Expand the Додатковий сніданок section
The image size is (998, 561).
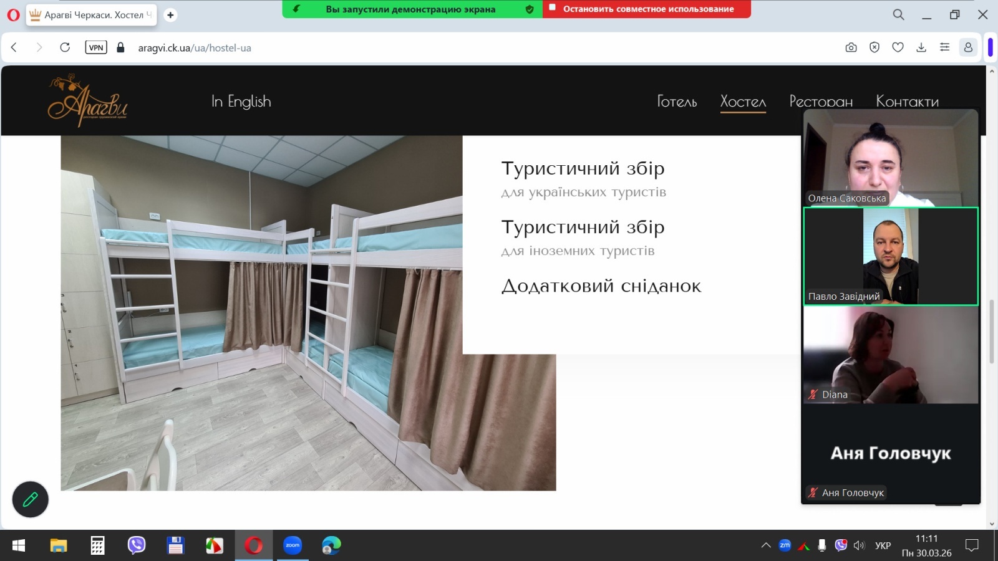601,286
